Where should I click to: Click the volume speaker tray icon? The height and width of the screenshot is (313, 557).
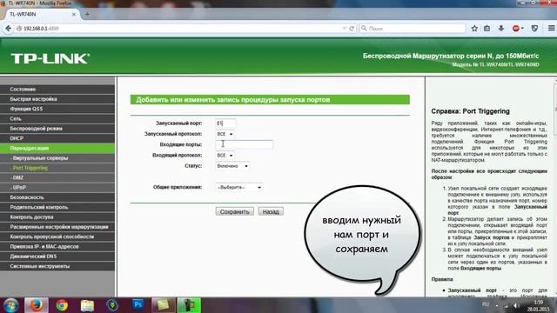(516, 305)
